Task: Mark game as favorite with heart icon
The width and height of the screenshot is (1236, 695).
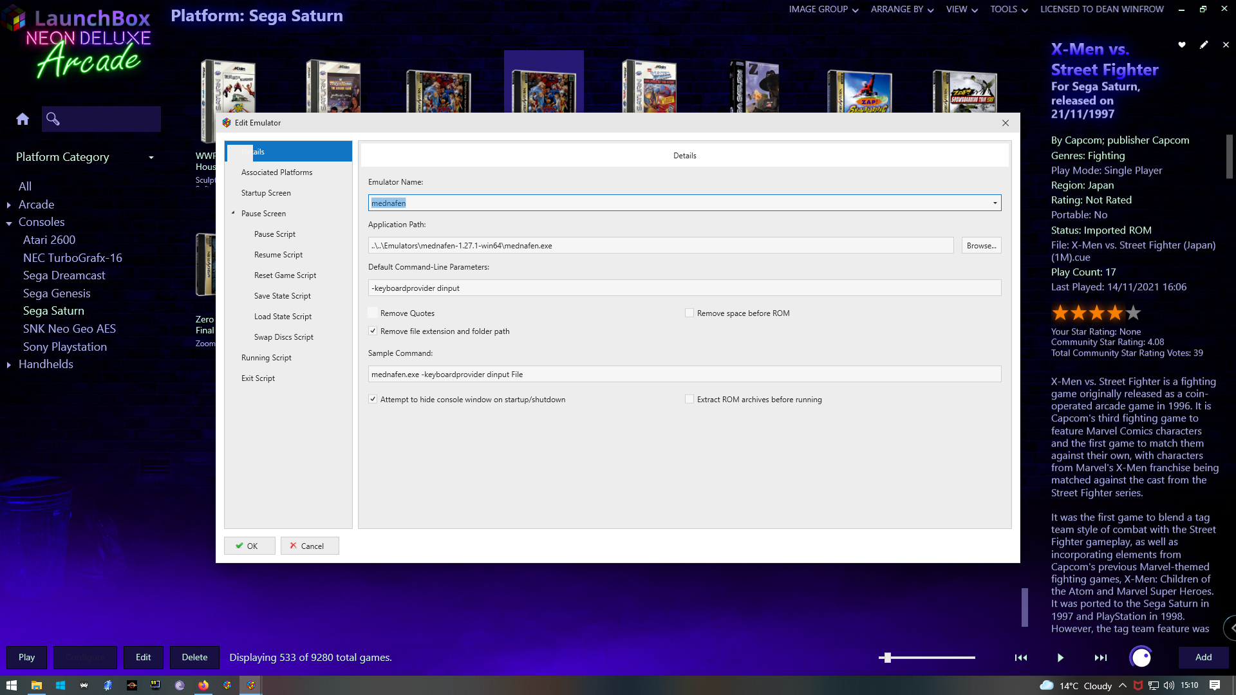Action: (1182, 45)
